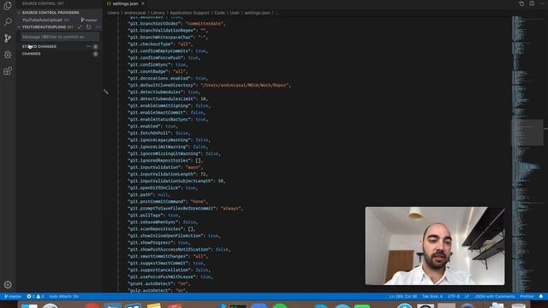This screenshot has width=548, height=308.
Task: Click Prettier in status bar
Action: 527,297
